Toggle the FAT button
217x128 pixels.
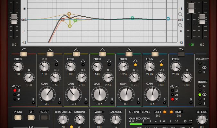click(x=31, y=117)
